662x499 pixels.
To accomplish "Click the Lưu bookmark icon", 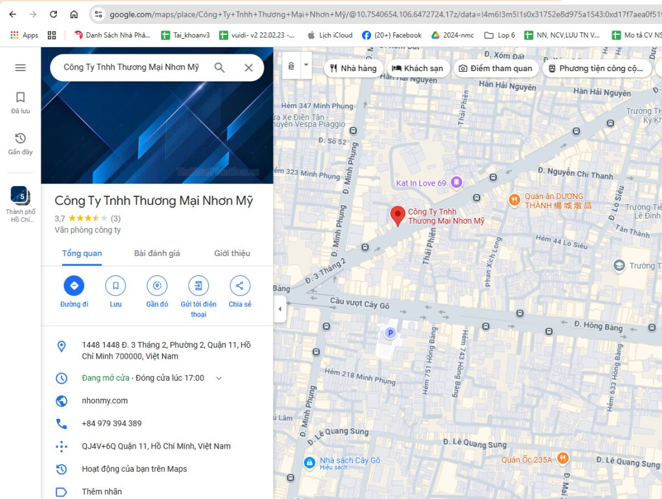I will point(115,285).
